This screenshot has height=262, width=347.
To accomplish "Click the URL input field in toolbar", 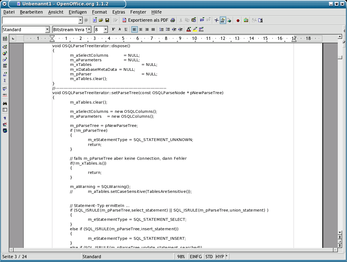I will 40,20.
